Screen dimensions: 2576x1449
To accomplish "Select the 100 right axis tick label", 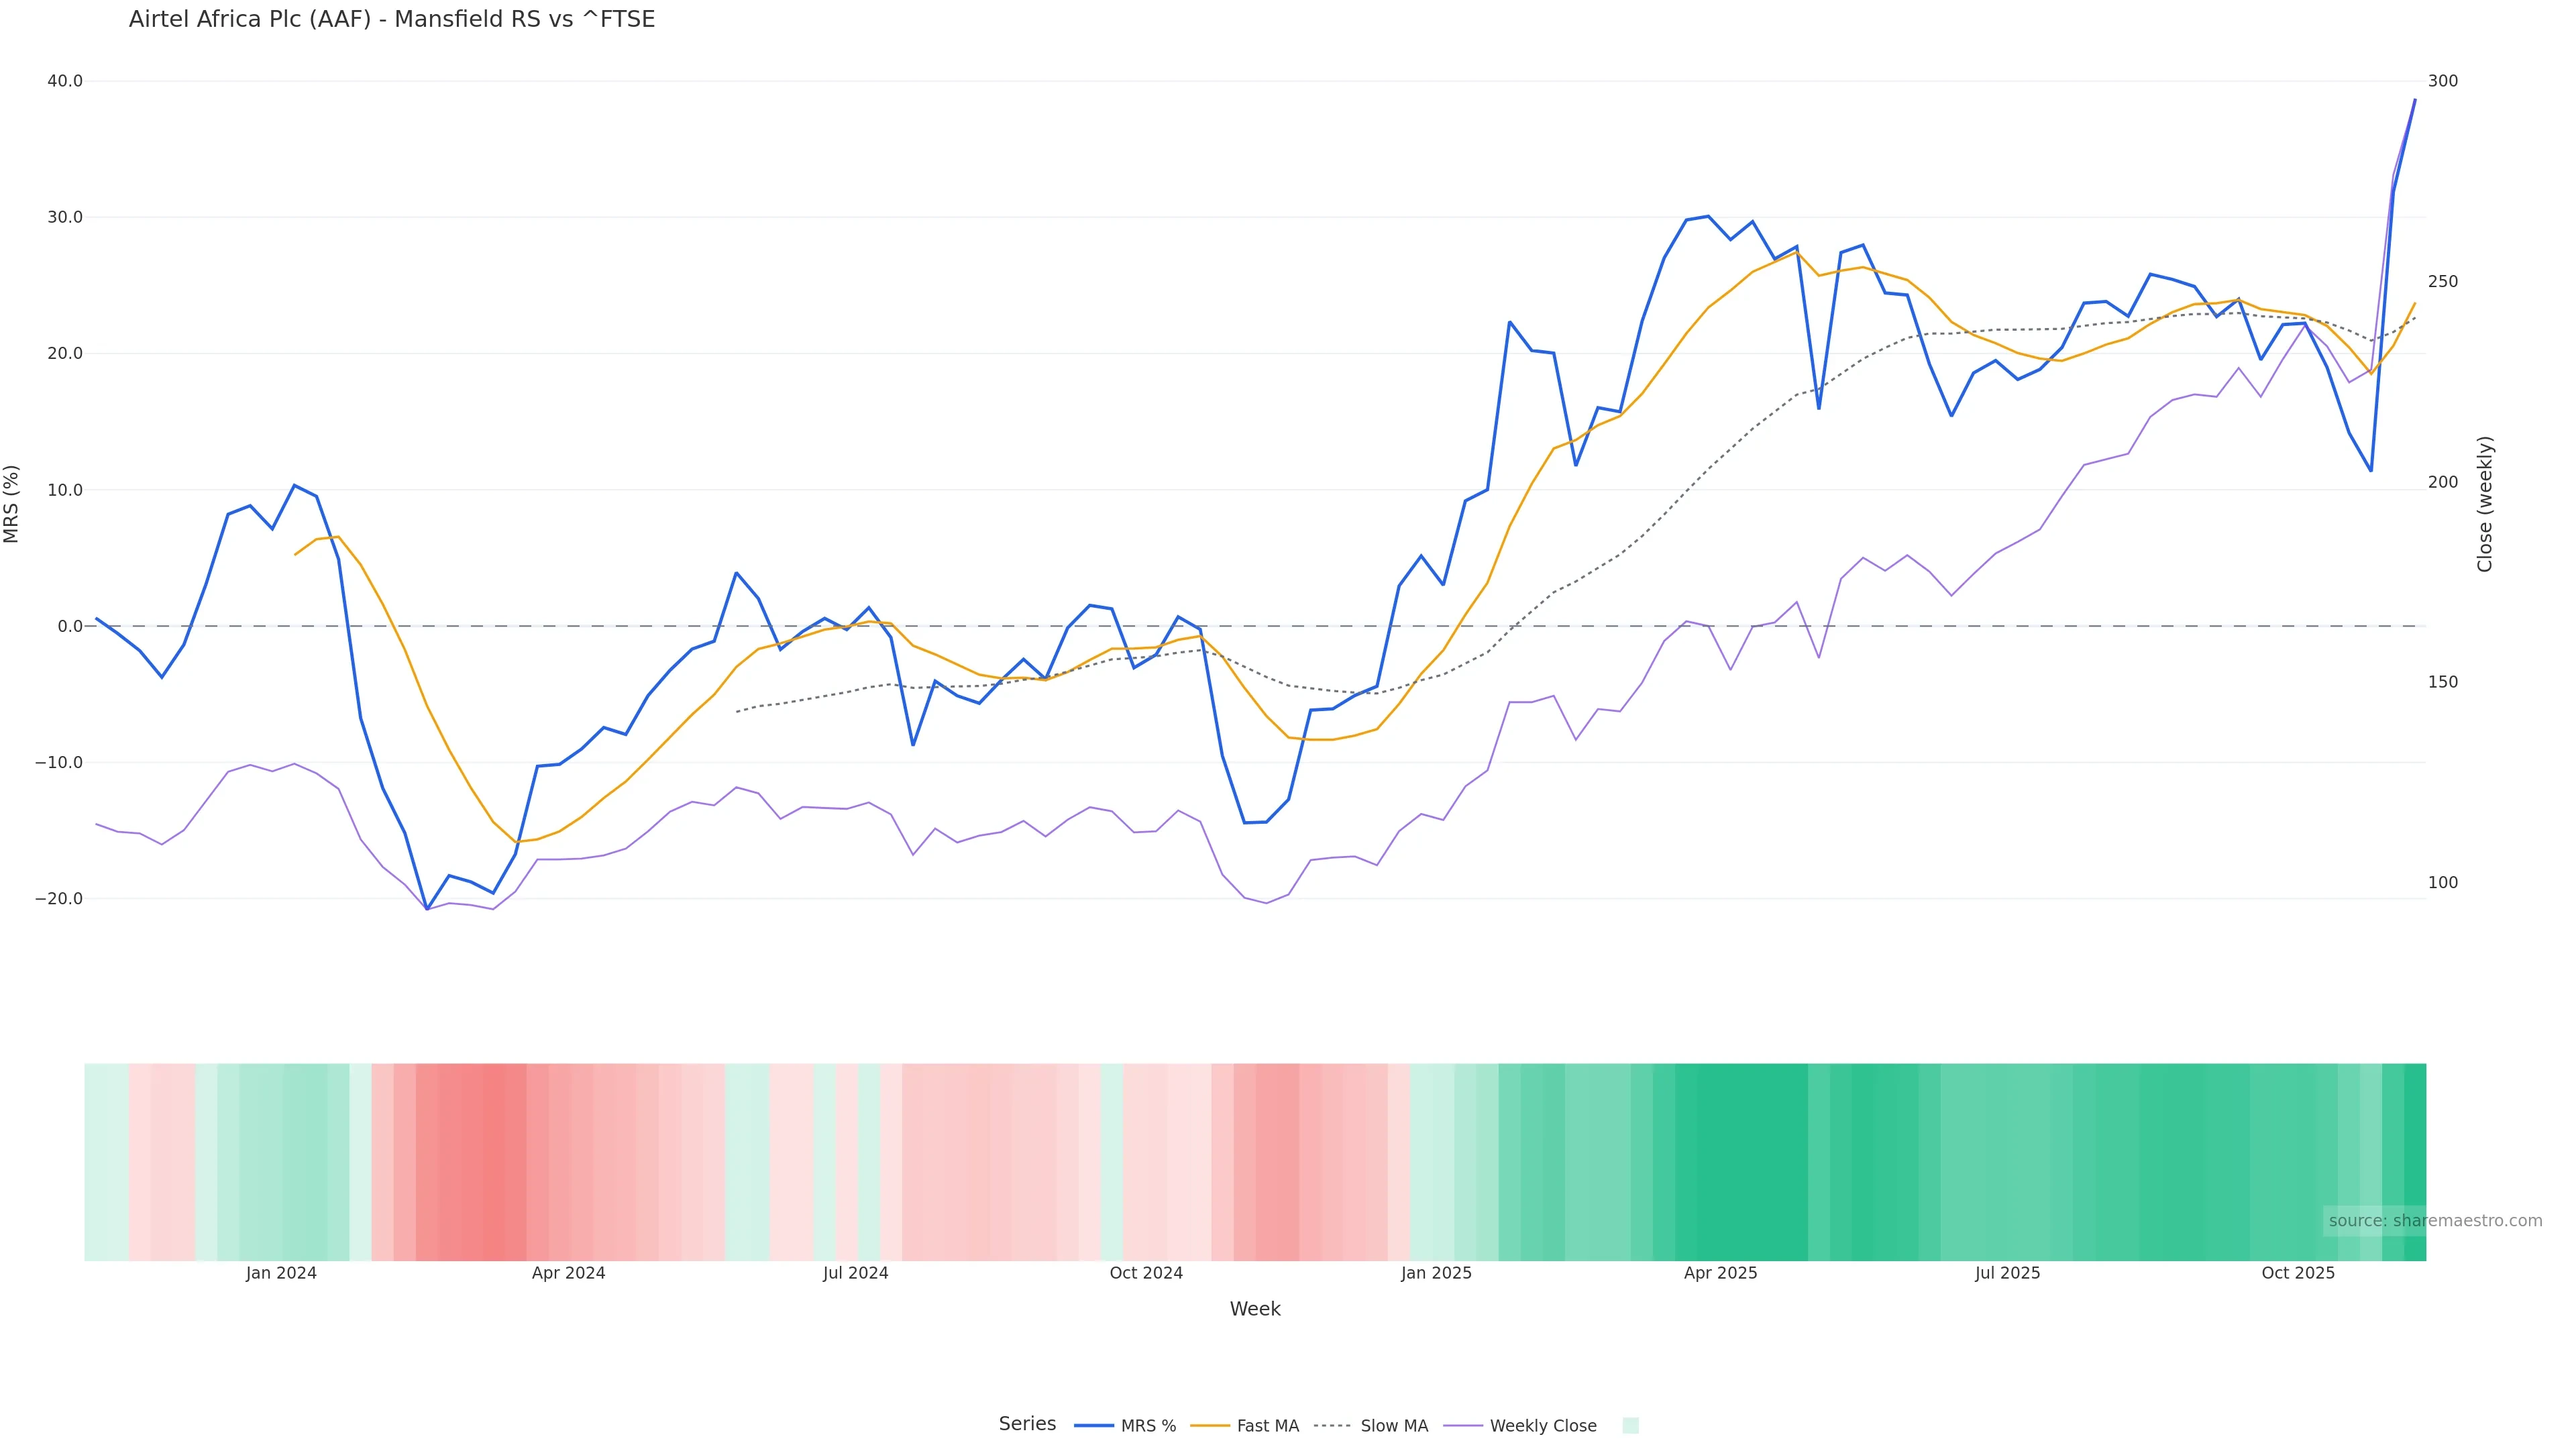I will (x=2442, y=882).
